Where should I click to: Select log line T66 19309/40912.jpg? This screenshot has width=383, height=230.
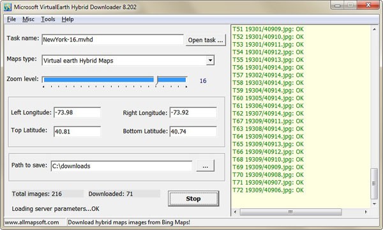tap(268, 151)
